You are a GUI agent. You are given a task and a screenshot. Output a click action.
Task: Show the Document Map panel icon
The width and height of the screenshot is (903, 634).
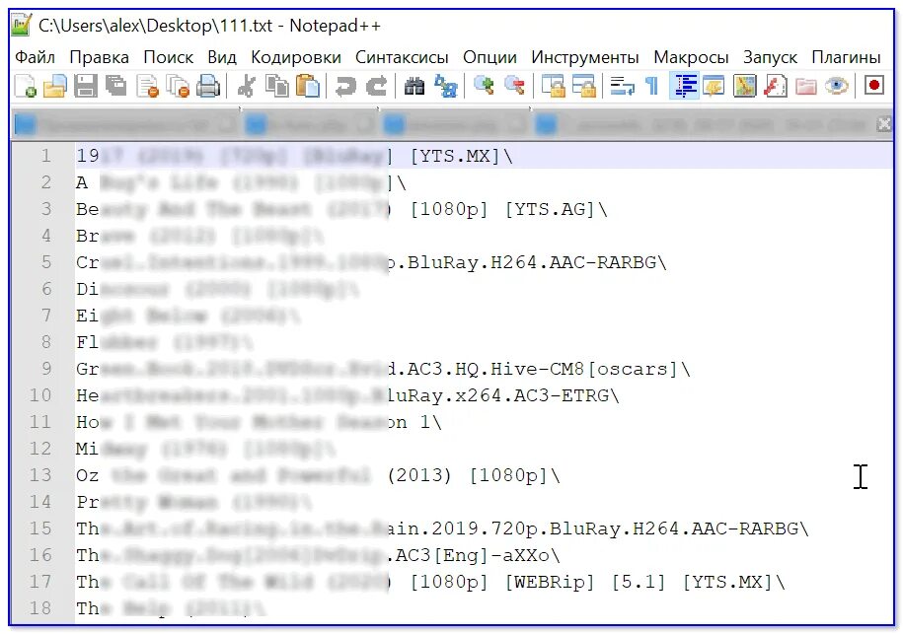click(x=745, y=87)
